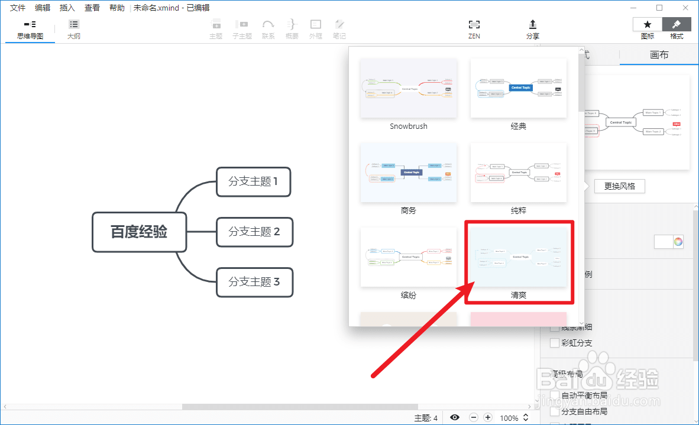This screenshot has width=699, height=425.
Task: Select the 分支主题 3 node
Action: 254,282
